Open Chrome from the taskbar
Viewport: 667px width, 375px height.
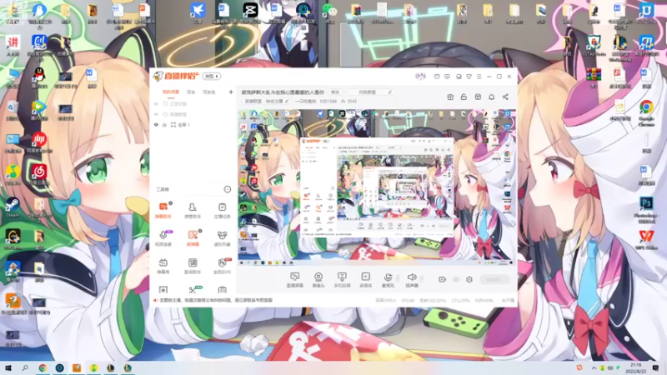[43, 367]
